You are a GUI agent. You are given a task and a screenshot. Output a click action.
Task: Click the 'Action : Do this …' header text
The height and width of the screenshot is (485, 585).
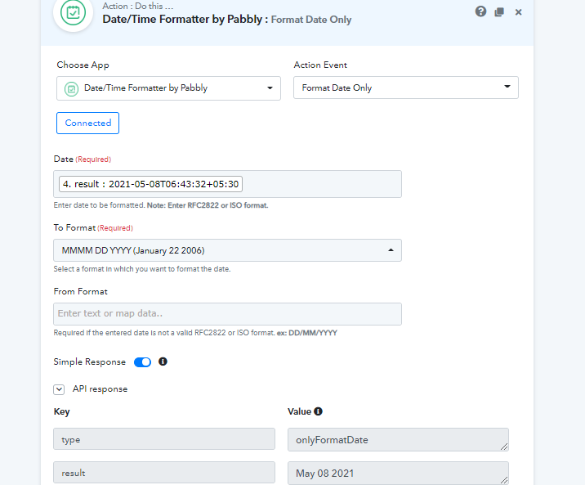pos(137,6)
